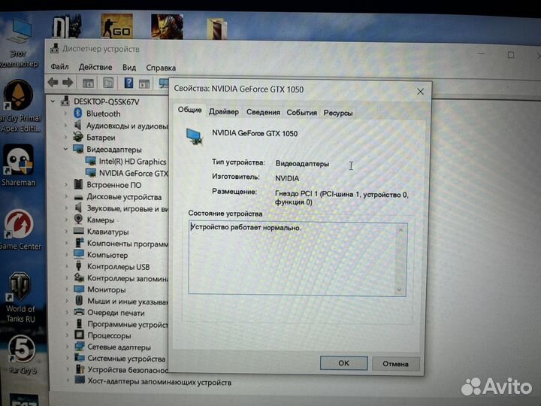Viewport: 541px width, 406px height.
Task: Click the status box scroll-up arrow
Action: (400, 230)
